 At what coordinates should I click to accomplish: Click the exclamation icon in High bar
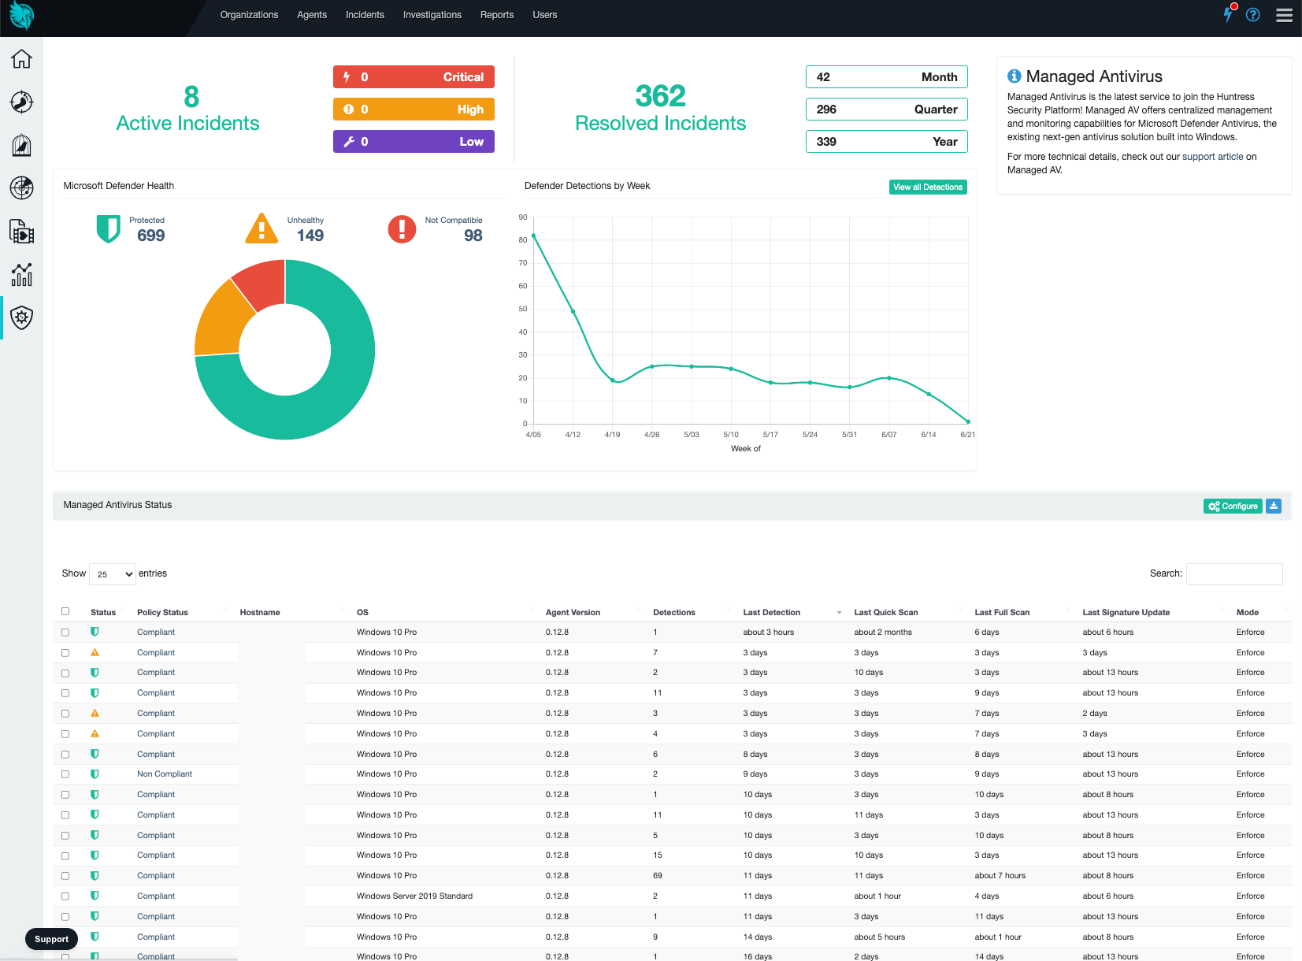tap(348, 109)
